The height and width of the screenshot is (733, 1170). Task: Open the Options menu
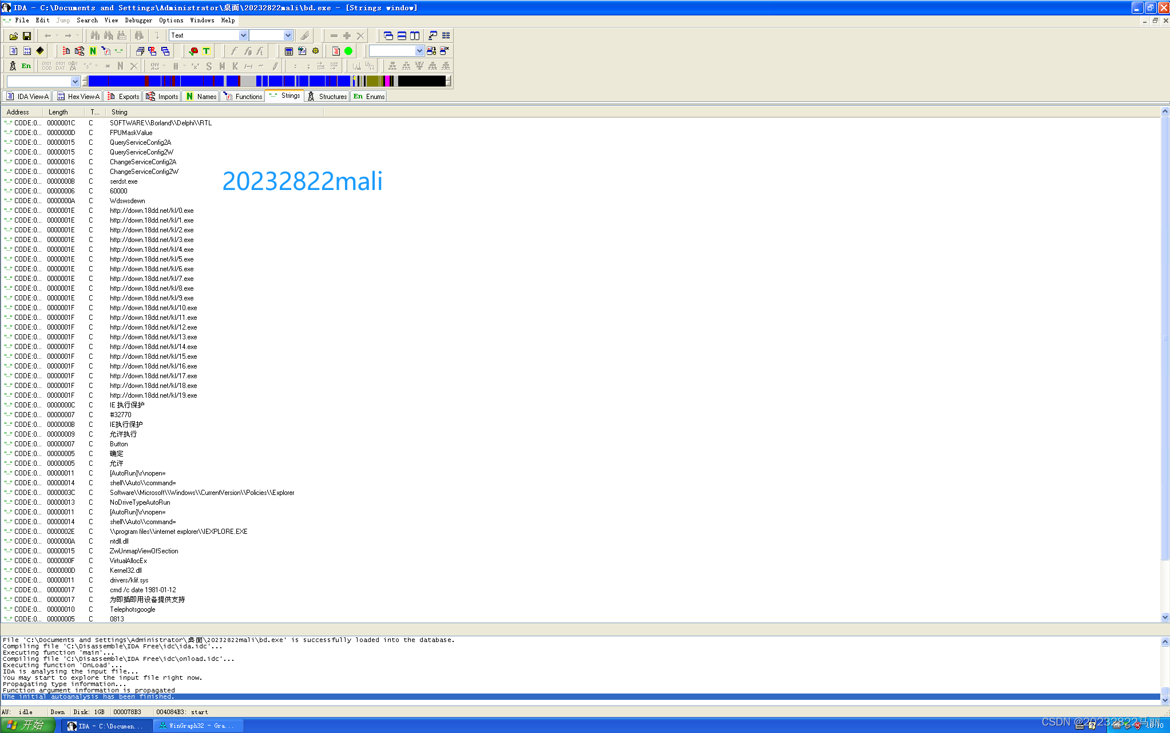171,20
